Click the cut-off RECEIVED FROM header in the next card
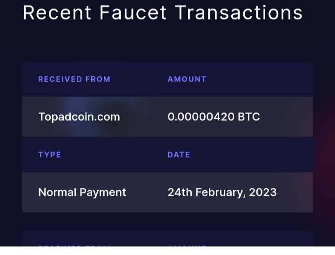Image resolution: width=335 pixels, height=255 pixels. (74, 246)
